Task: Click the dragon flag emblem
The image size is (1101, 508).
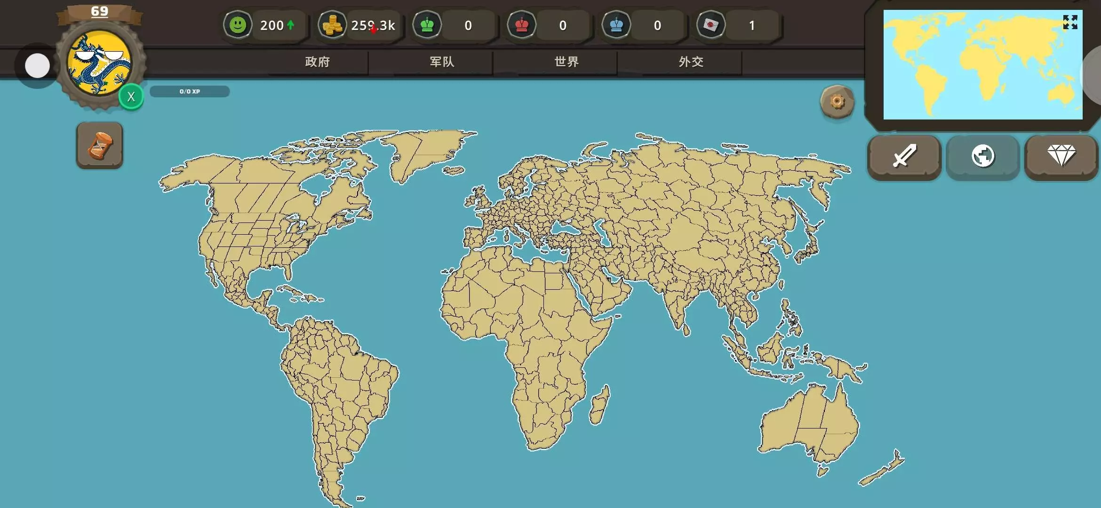Action: coord(99,63)
